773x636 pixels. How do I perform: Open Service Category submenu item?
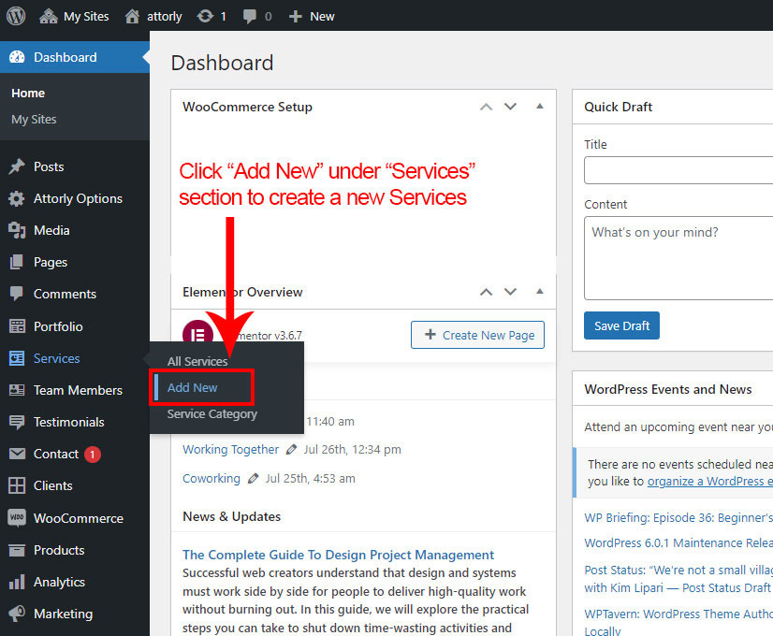pos(211,413)
